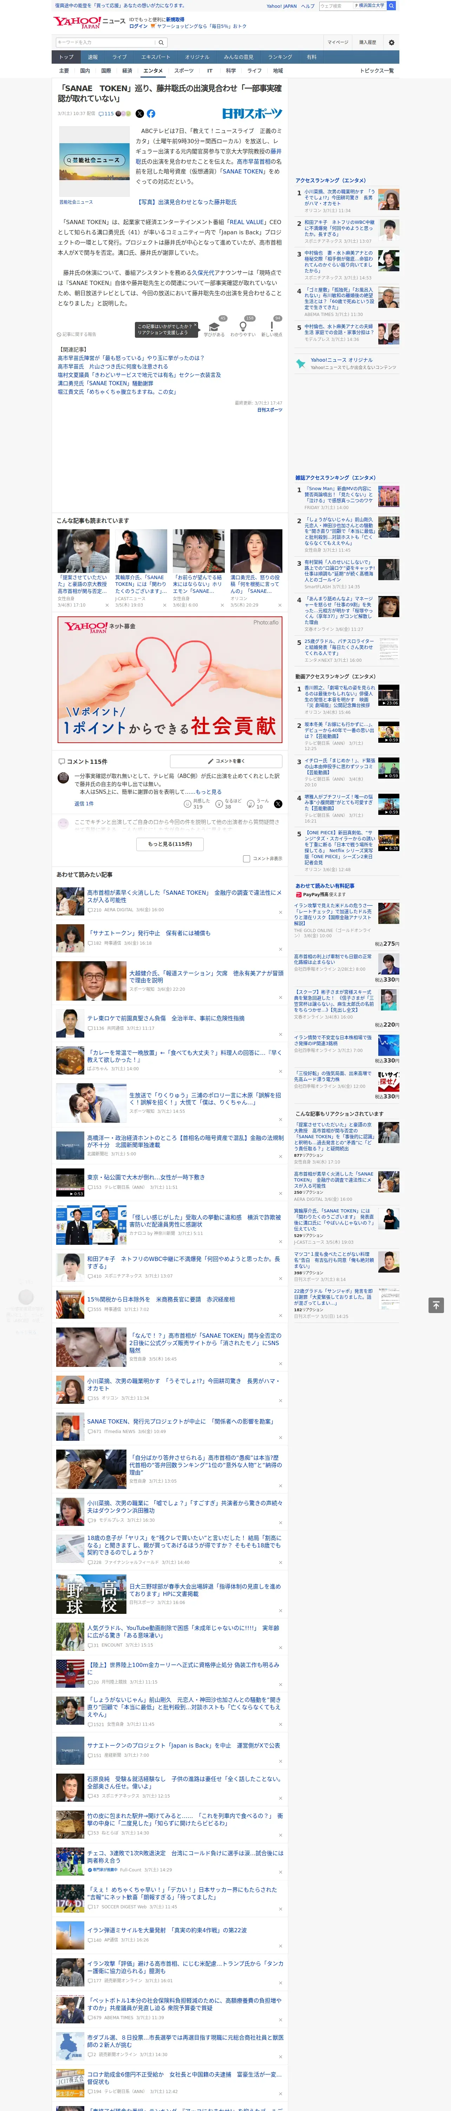Switch to 主要 category tab
The image size is (451, 2111).
point(64,70)
